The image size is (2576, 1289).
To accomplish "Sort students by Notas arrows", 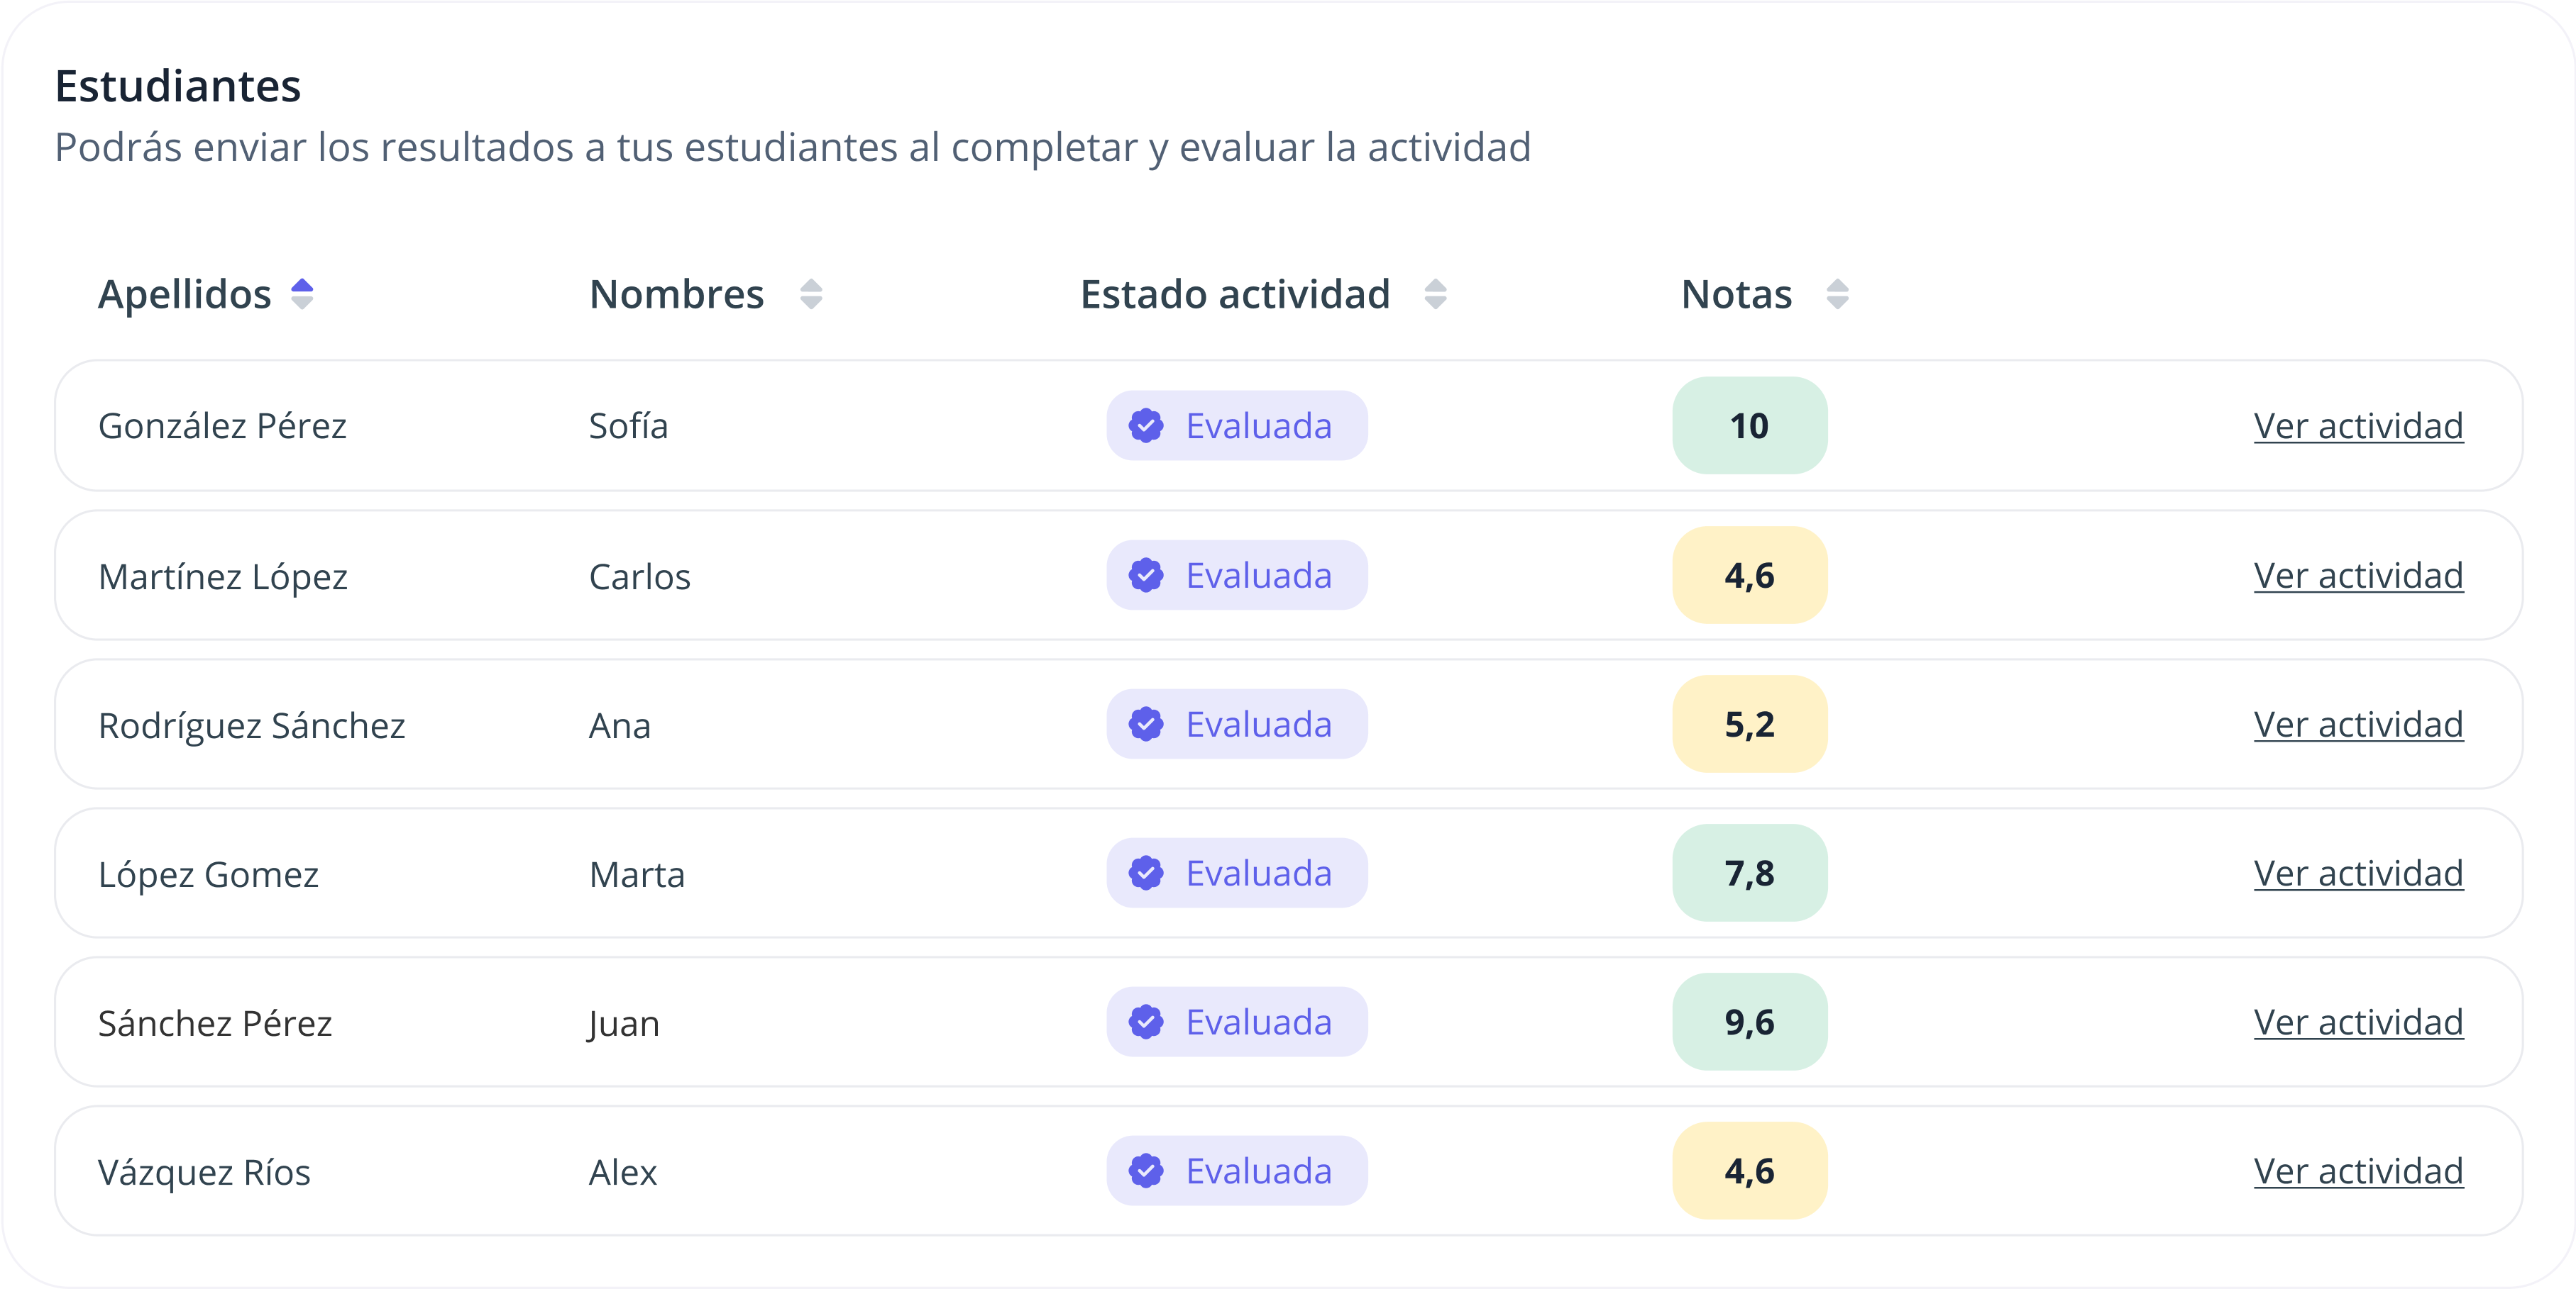I will pos(1837,295).
